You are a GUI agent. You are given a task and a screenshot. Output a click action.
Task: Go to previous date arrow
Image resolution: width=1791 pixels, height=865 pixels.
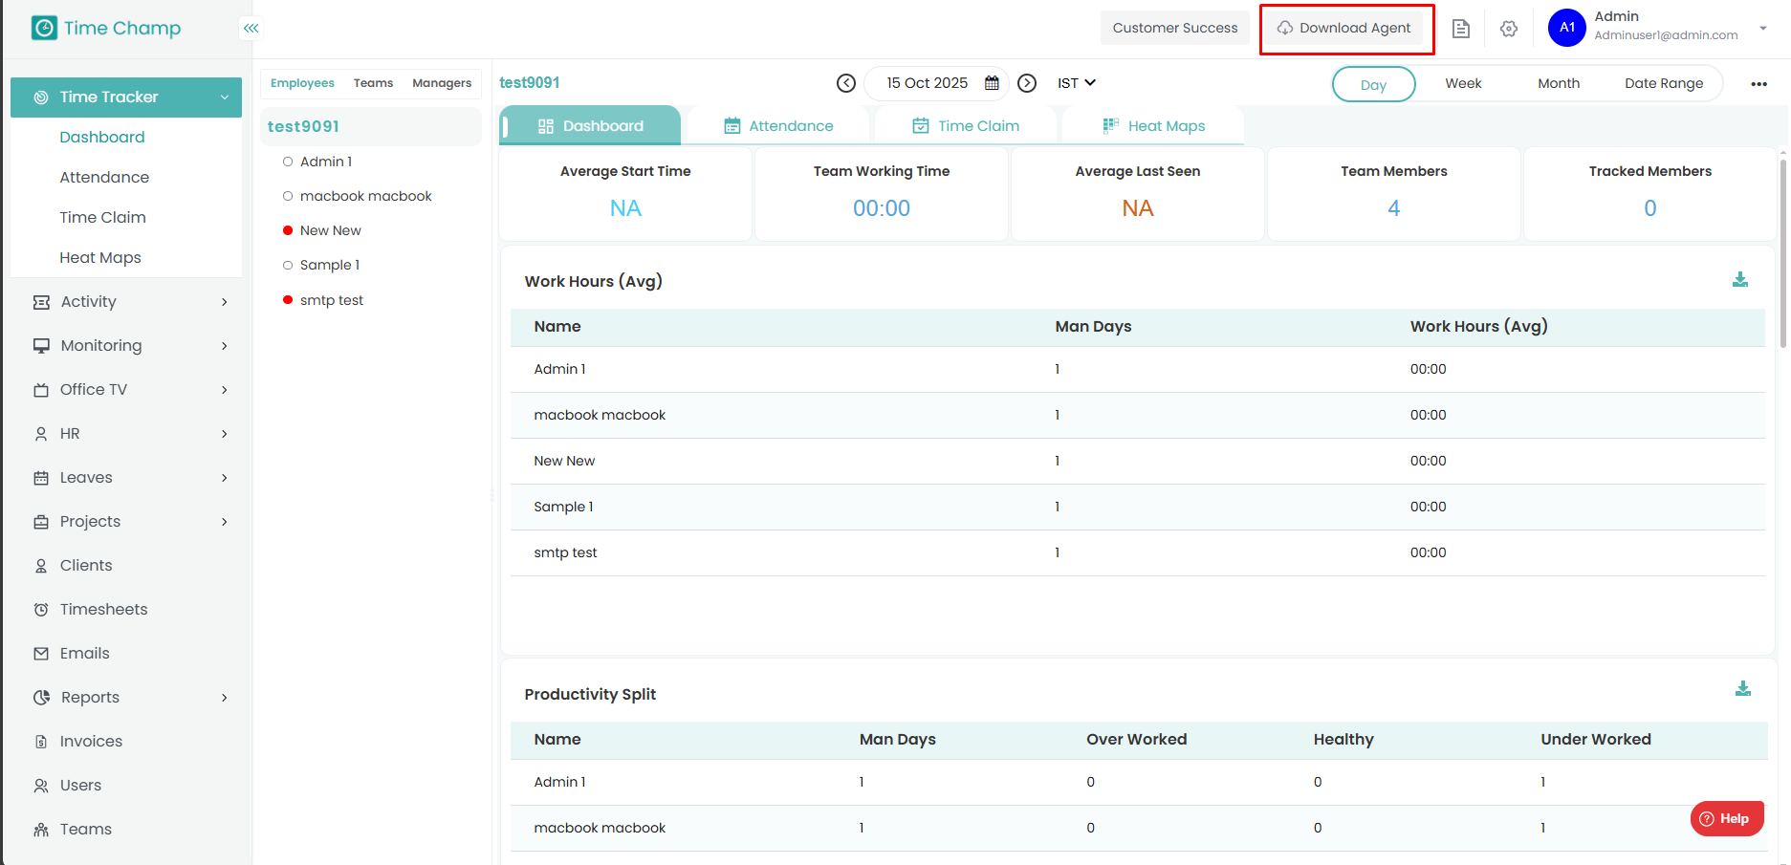(x=845, y=83)
